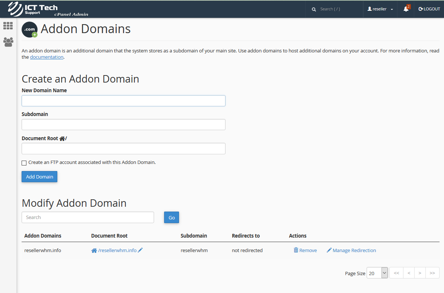Open the User Manager people icon
The image size is (444, 293).
pyautogui.click(x=8, y=42)
